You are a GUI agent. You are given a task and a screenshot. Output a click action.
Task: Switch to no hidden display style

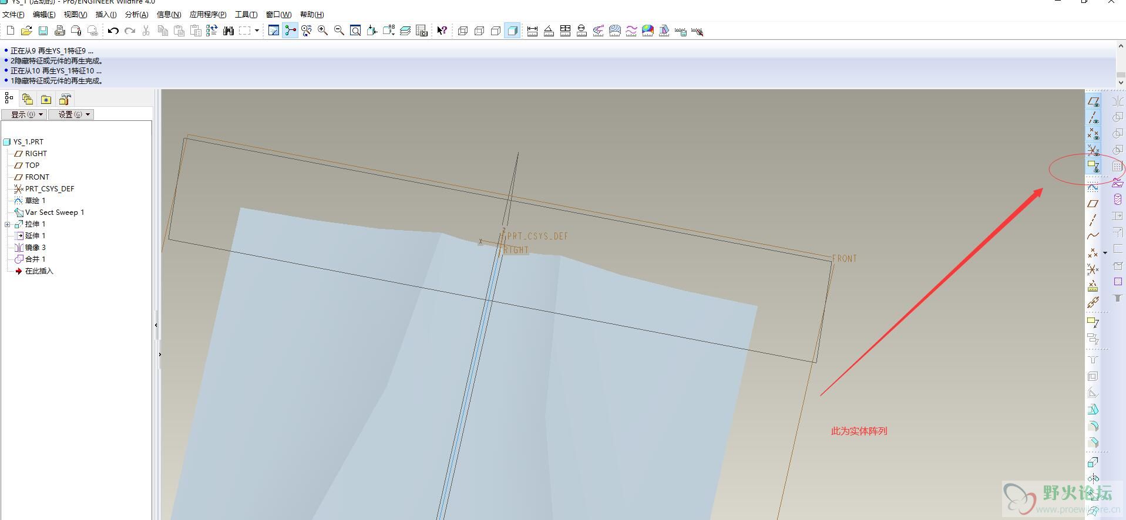(x=496, y=31)
